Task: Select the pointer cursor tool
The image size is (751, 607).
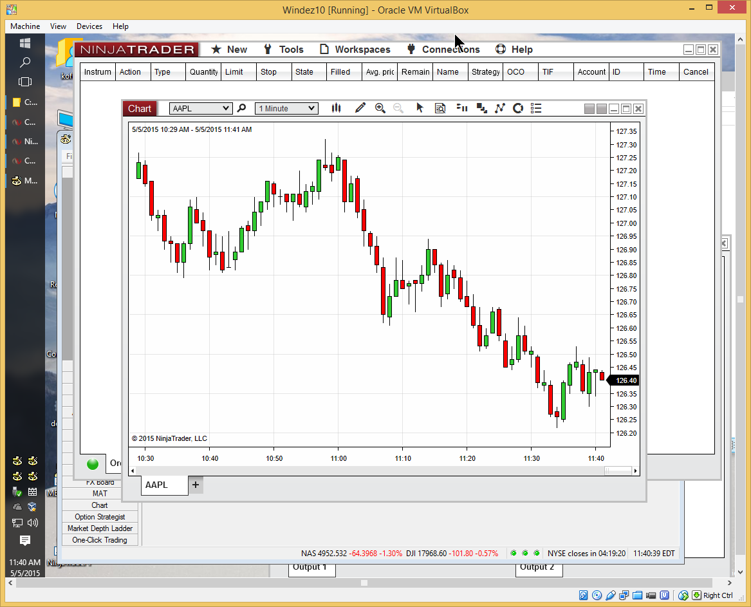Action: (420, 108)
